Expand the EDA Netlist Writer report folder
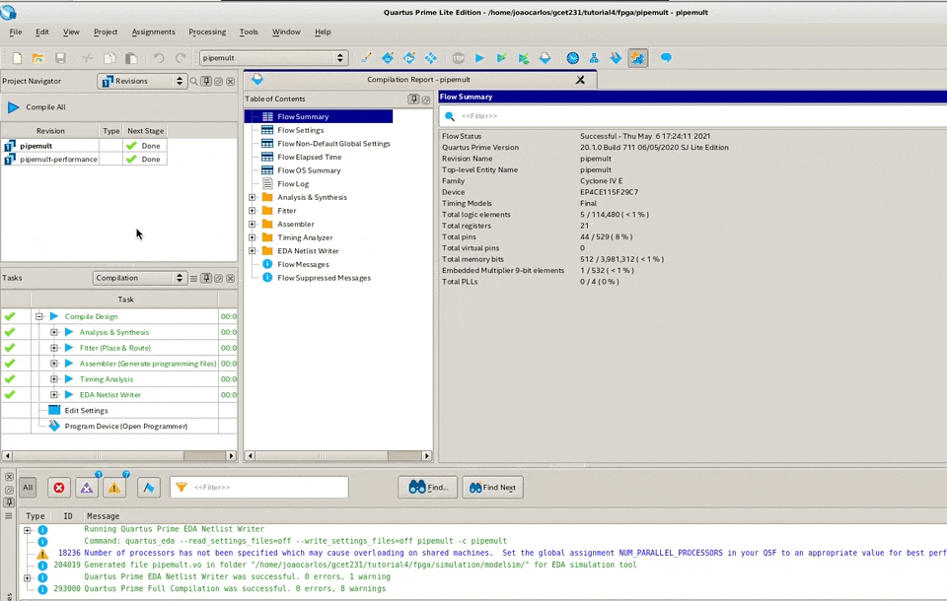 click(x=253, y=251)
